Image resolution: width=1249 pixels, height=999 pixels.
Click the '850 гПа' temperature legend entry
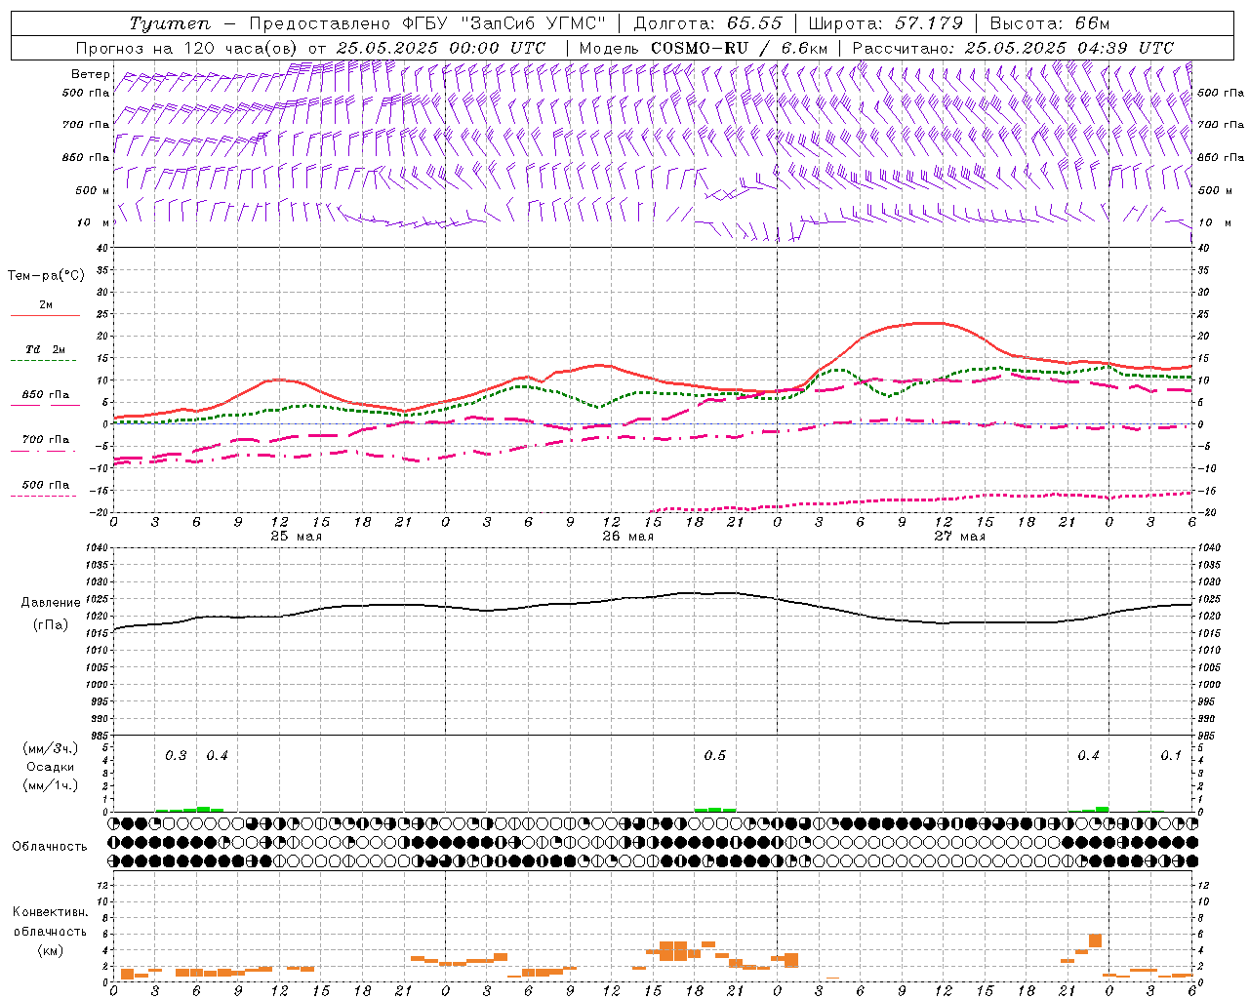tap(46, 395)
